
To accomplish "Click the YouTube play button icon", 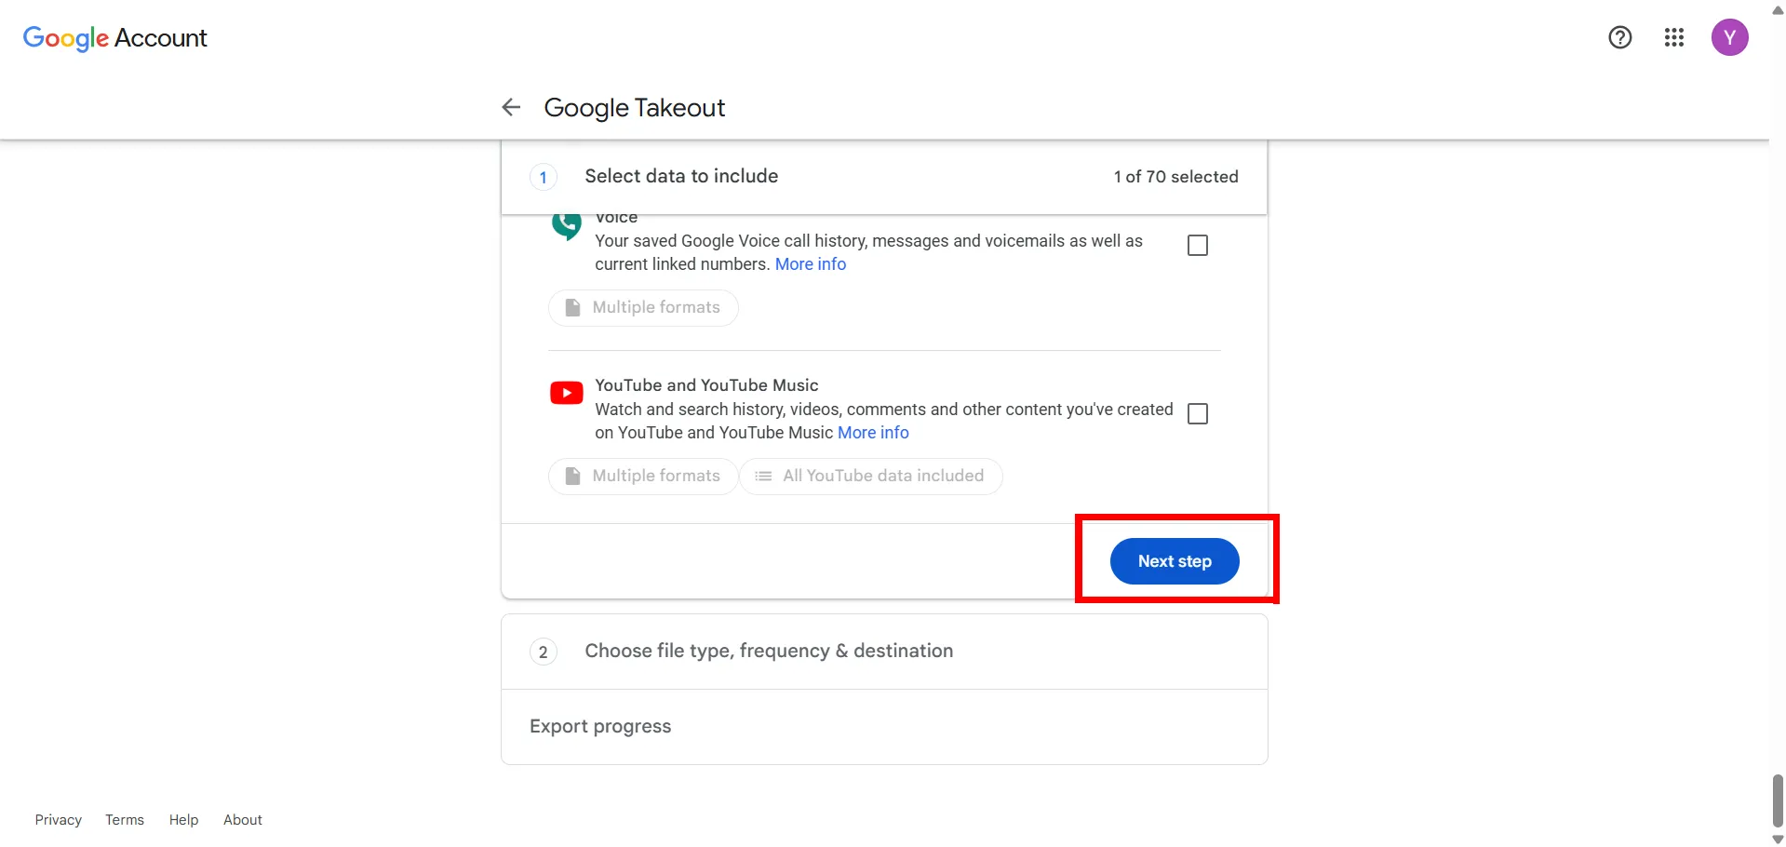I will point(566,393).
